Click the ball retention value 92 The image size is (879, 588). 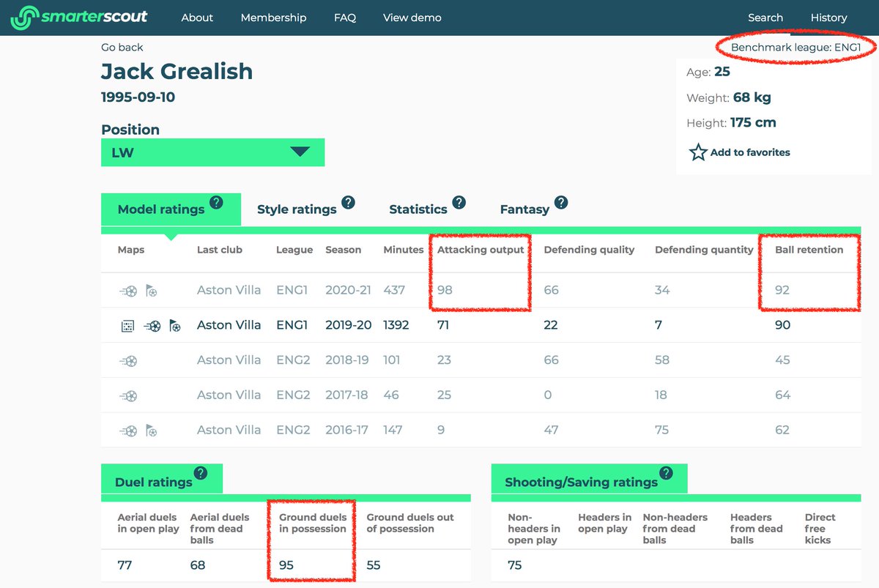(x=782, y=290)
